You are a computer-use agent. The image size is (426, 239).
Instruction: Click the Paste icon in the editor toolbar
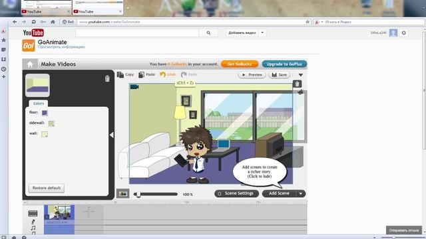(x=141, y=74)
